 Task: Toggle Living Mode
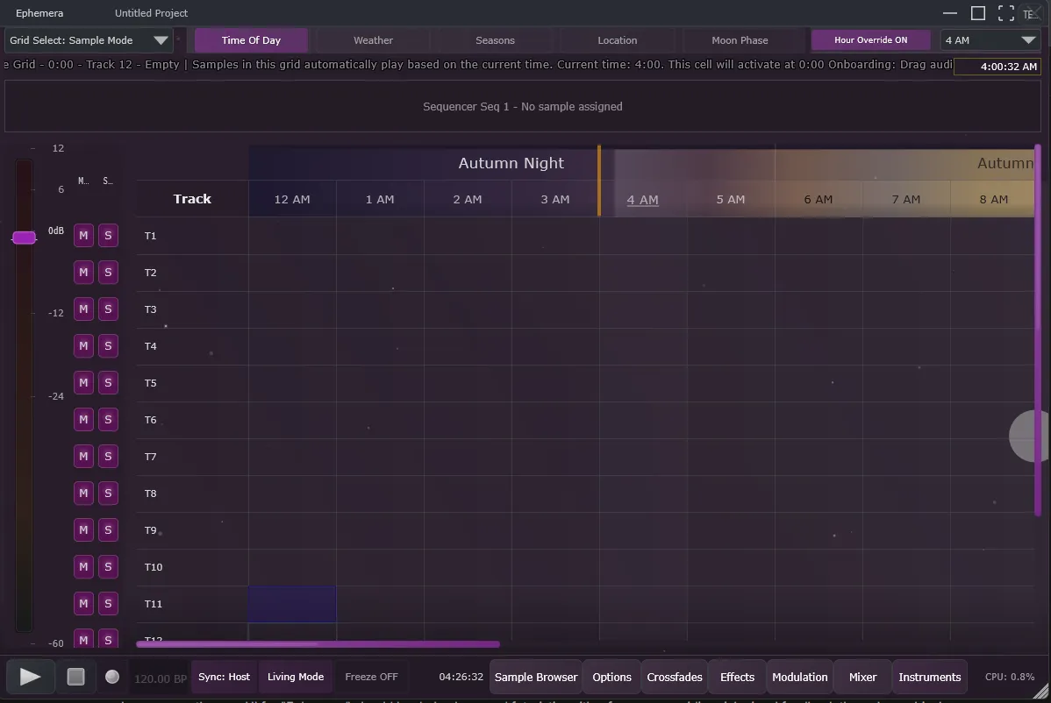pyautogui.click(x=296, y=677)
